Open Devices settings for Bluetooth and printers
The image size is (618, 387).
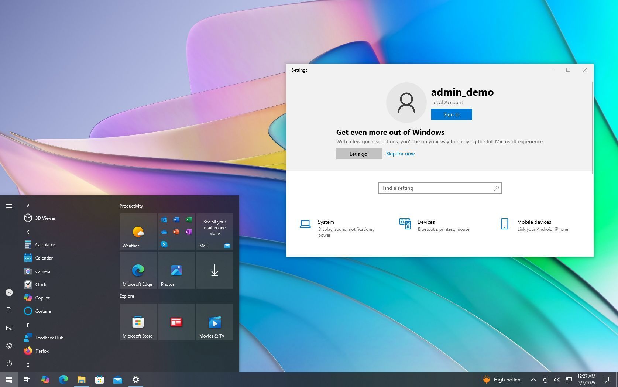click(426, 222)
